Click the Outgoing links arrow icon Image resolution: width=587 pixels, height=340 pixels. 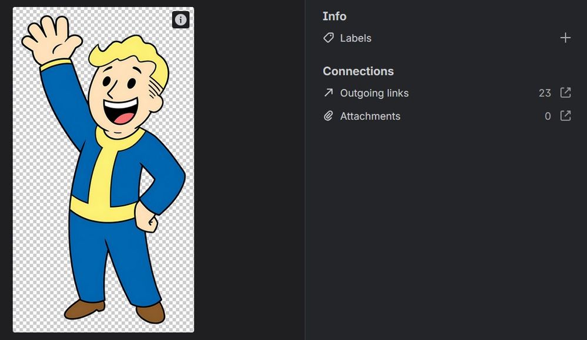click(328, 93)
